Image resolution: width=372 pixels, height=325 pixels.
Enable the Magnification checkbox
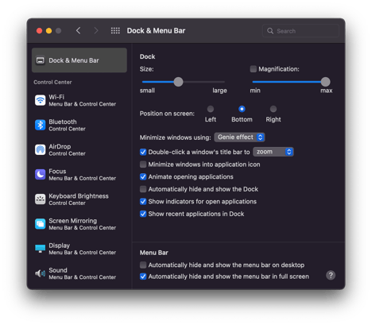(x=254, y=69)
